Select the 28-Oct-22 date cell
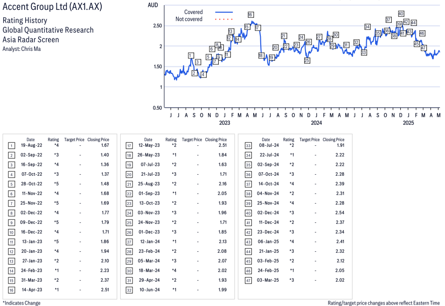Screen dimensions: 445x306 click(32, 184)
